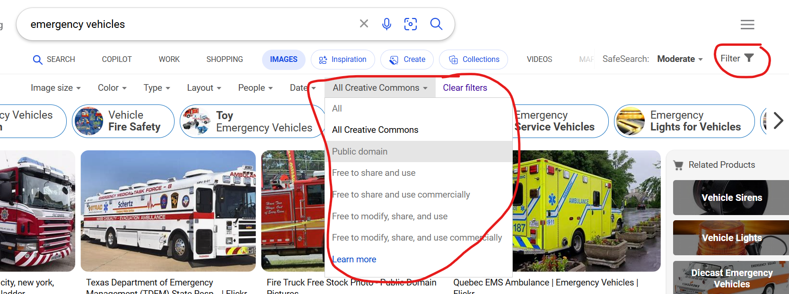Choose Free to share and use commercially
The height and width of the screenshot is (294, 789).
(419, 195)
